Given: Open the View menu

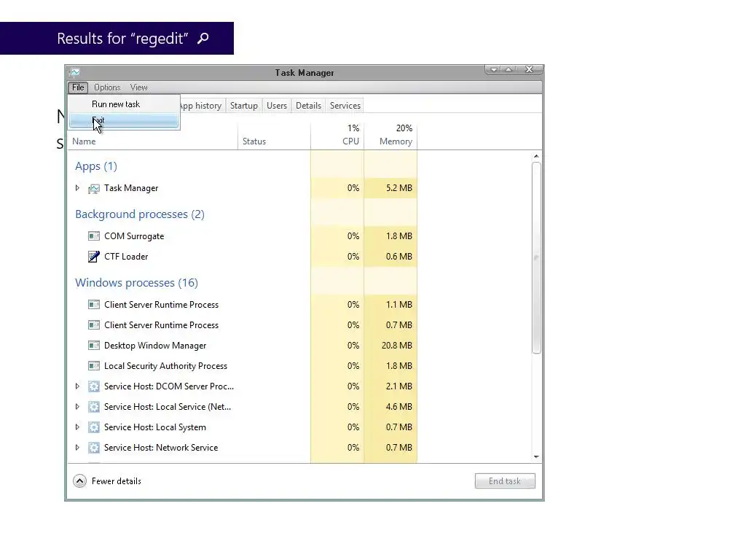Looking at the screenshot, I should (x=139, y=87).
